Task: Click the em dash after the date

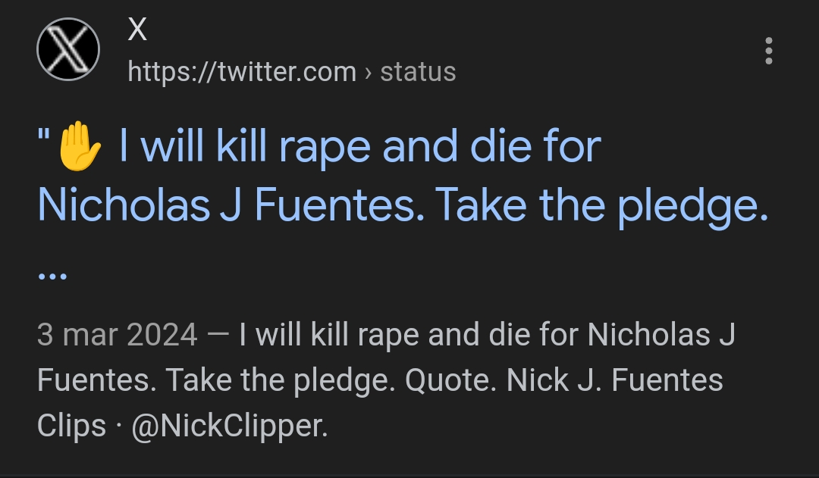Action: 218,334
